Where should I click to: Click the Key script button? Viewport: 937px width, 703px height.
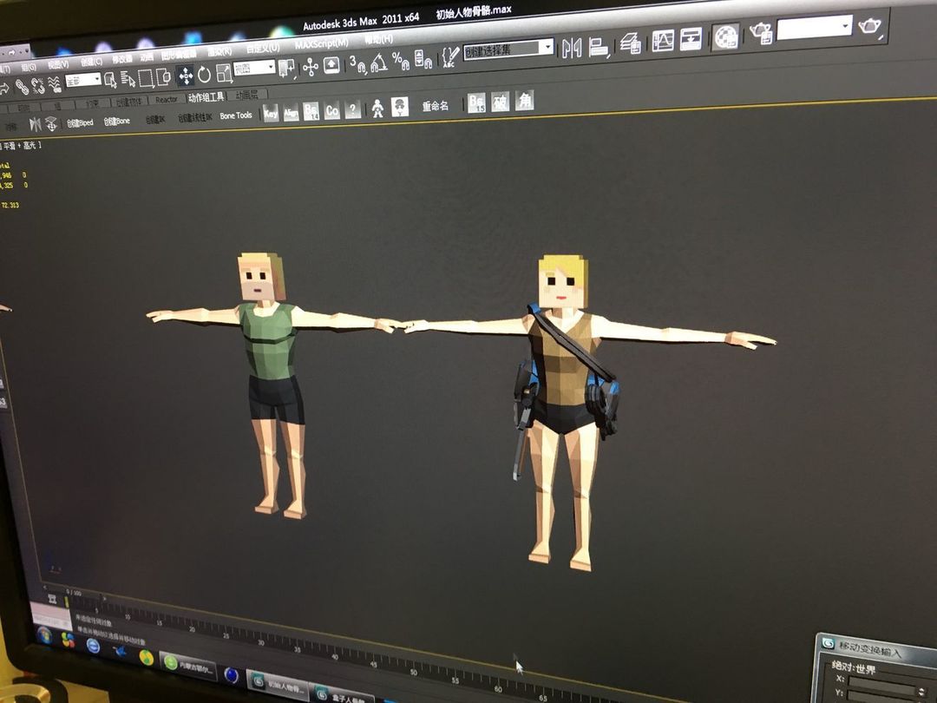point(271,113)
